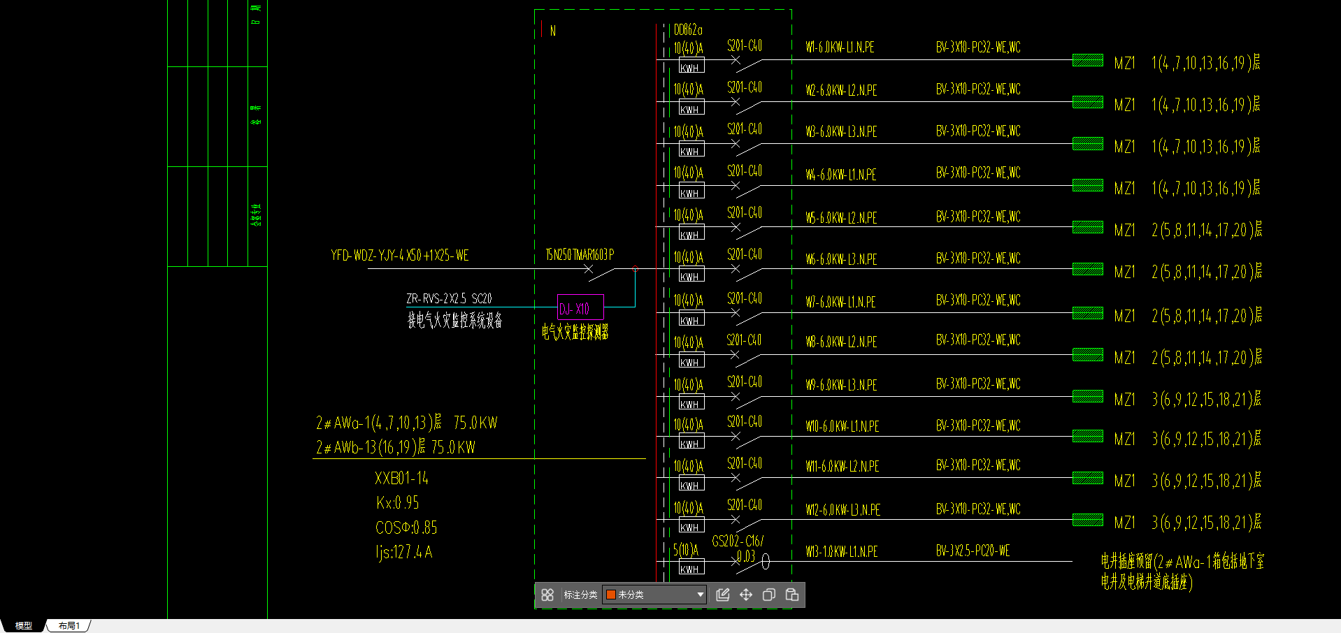1341x633 pixels.
Task: Click the green hatched terminal on W12 line
Action: click(x=1088, y=520)
